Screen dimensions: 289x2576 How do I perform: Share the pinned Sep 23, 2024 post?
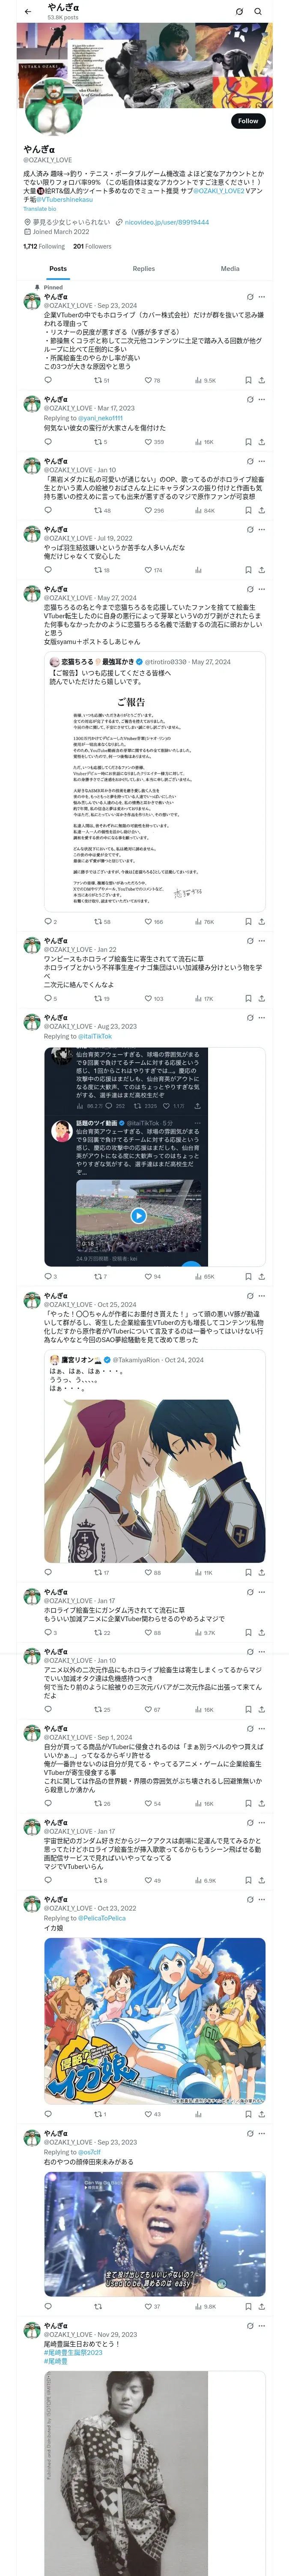point(261,380)
